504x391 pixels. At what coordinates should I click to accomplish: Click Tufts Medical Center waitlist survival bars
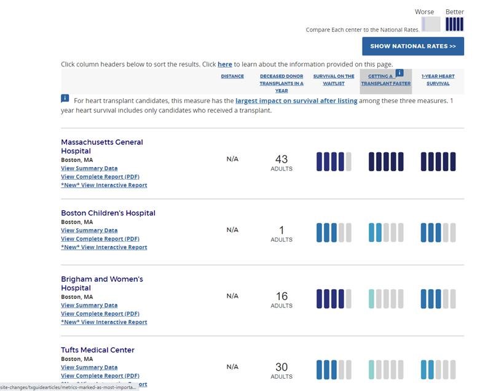click(334, 370)
